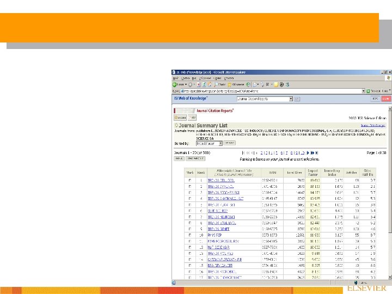Click the go arrows next to Journal Citation Reports dropdown
Viewport: 392px width, 294px height.
297,99
